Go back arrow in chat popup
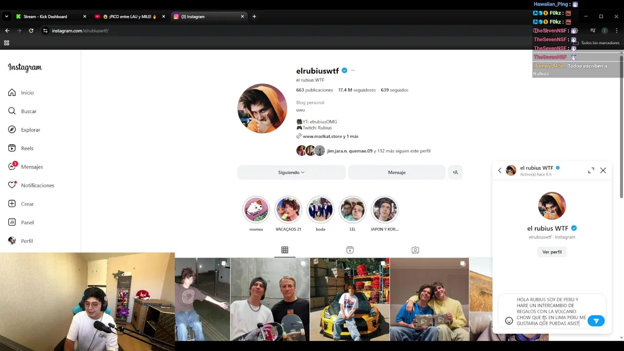 [500, 170]
